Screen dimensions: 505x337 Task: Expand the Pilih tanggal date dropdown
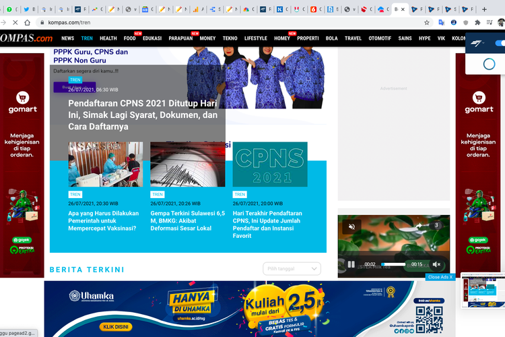click(x=292, y=269)
